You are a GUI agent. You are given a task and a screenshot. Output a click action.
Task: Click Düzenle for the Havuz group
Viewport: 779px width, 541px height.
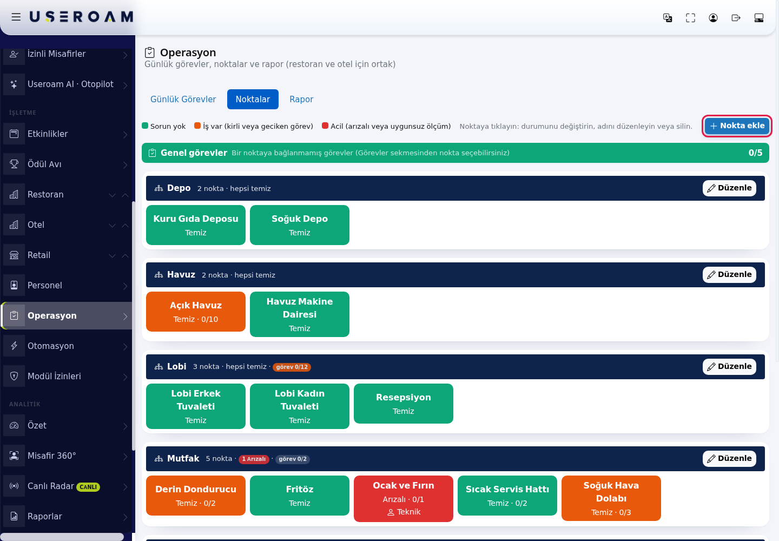tap(729, 275)
